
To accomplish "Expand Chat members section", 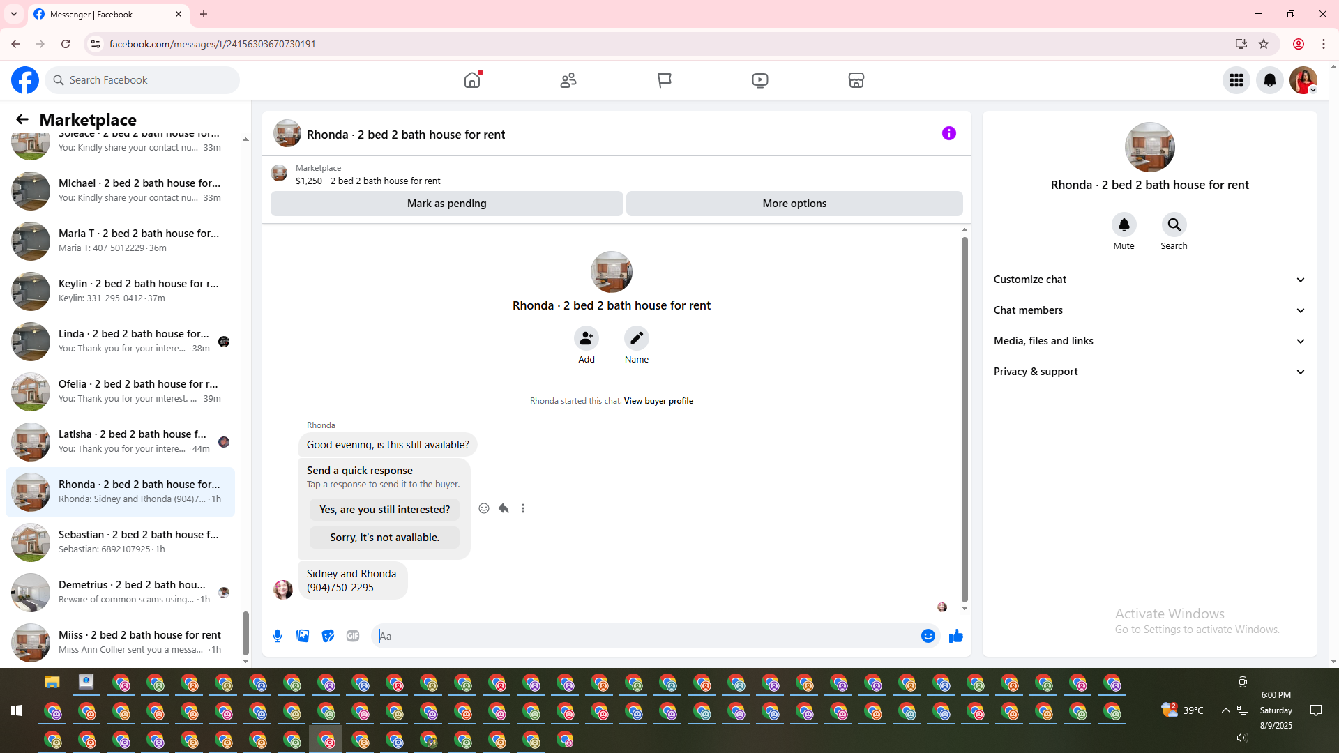I will point(1149,310).
